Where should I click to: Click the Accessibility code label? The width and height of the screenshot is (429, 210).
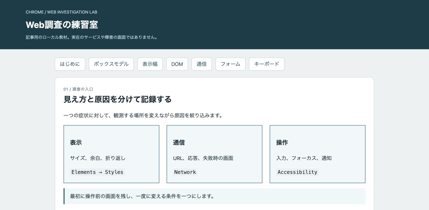[x=297, y=172]
